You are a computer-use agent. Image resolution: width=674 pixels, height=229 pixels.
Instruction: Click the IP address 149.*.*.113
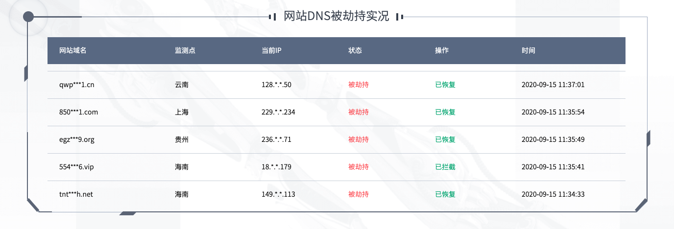tap(278, 194)
